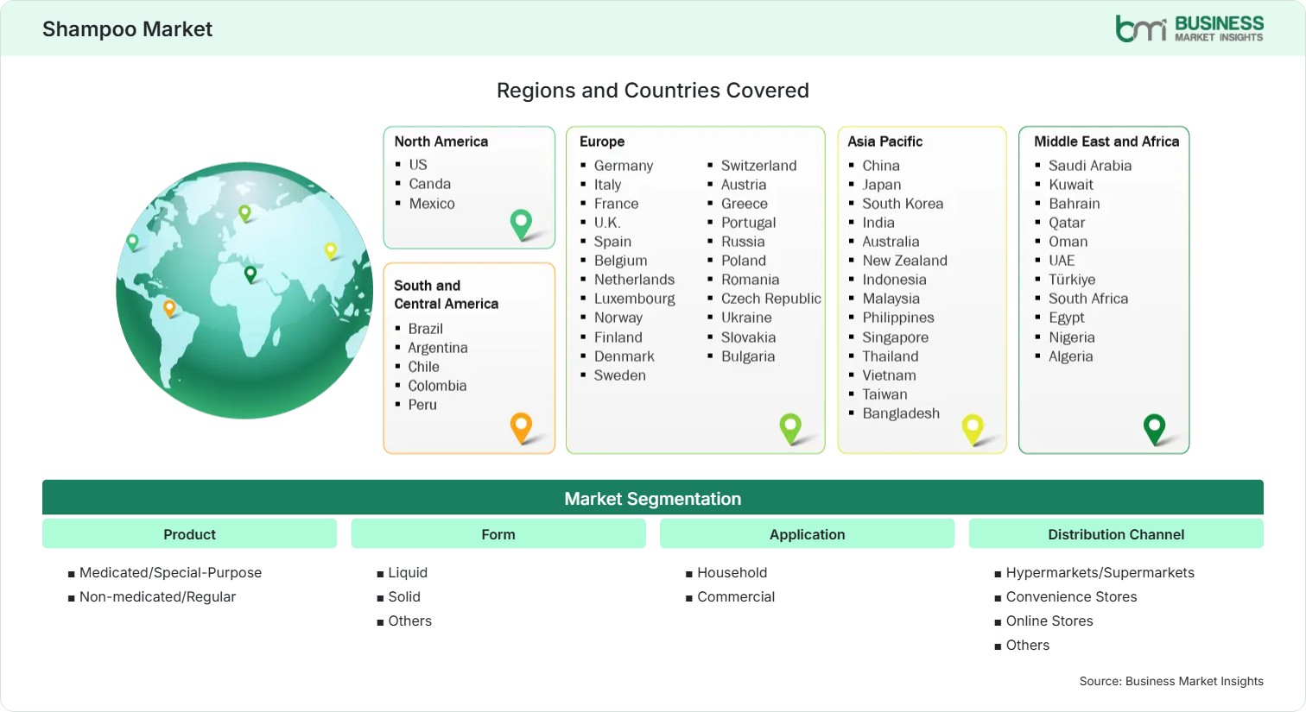Click the green pin on globe over North America
The height and width of the screenshot is (712, 1306).
132,243
